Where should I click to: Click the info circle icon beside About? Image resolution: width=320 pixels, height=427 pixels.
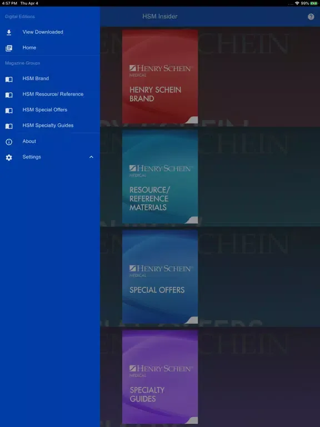point(9,142)
